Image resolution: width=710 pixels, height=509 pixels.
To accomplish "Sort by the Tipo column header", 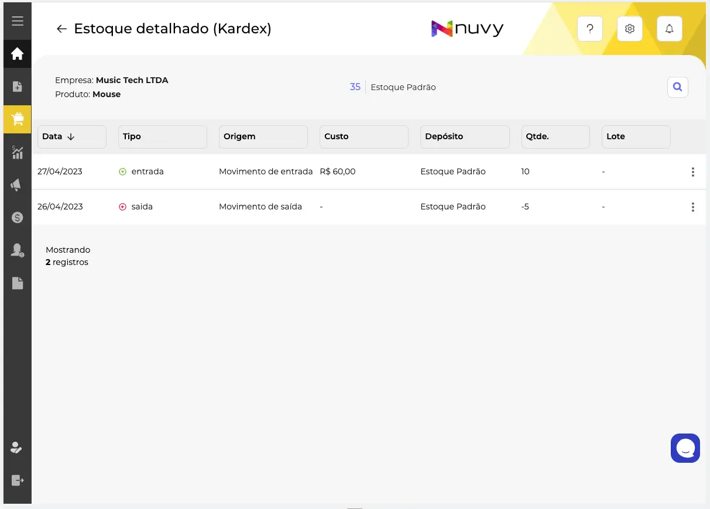I will pyautogui.click(x=163, y=136).
